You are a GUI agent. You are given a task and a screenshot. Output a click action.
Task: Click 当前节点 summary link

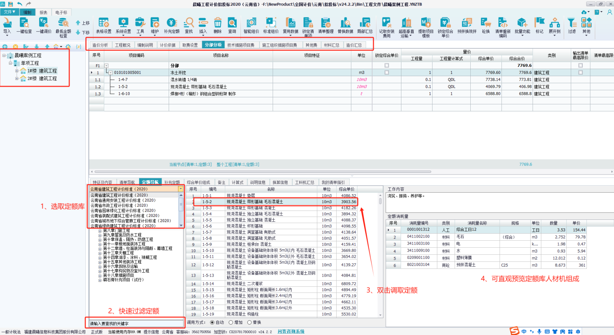tap(191, 164)
